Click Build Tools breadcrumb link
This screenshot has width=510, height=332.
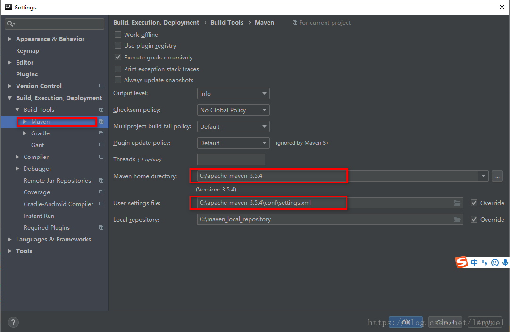point(227,23)
